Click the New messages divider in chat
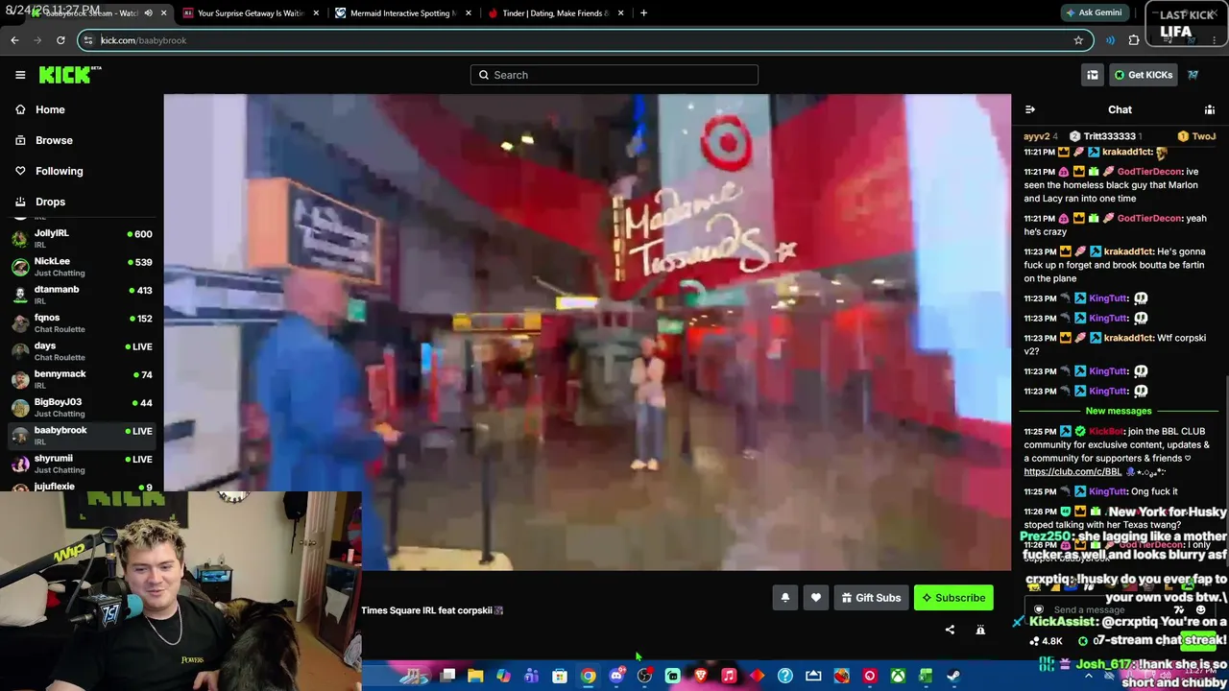Screen dimensions: 1229x691 point(1119,411)
